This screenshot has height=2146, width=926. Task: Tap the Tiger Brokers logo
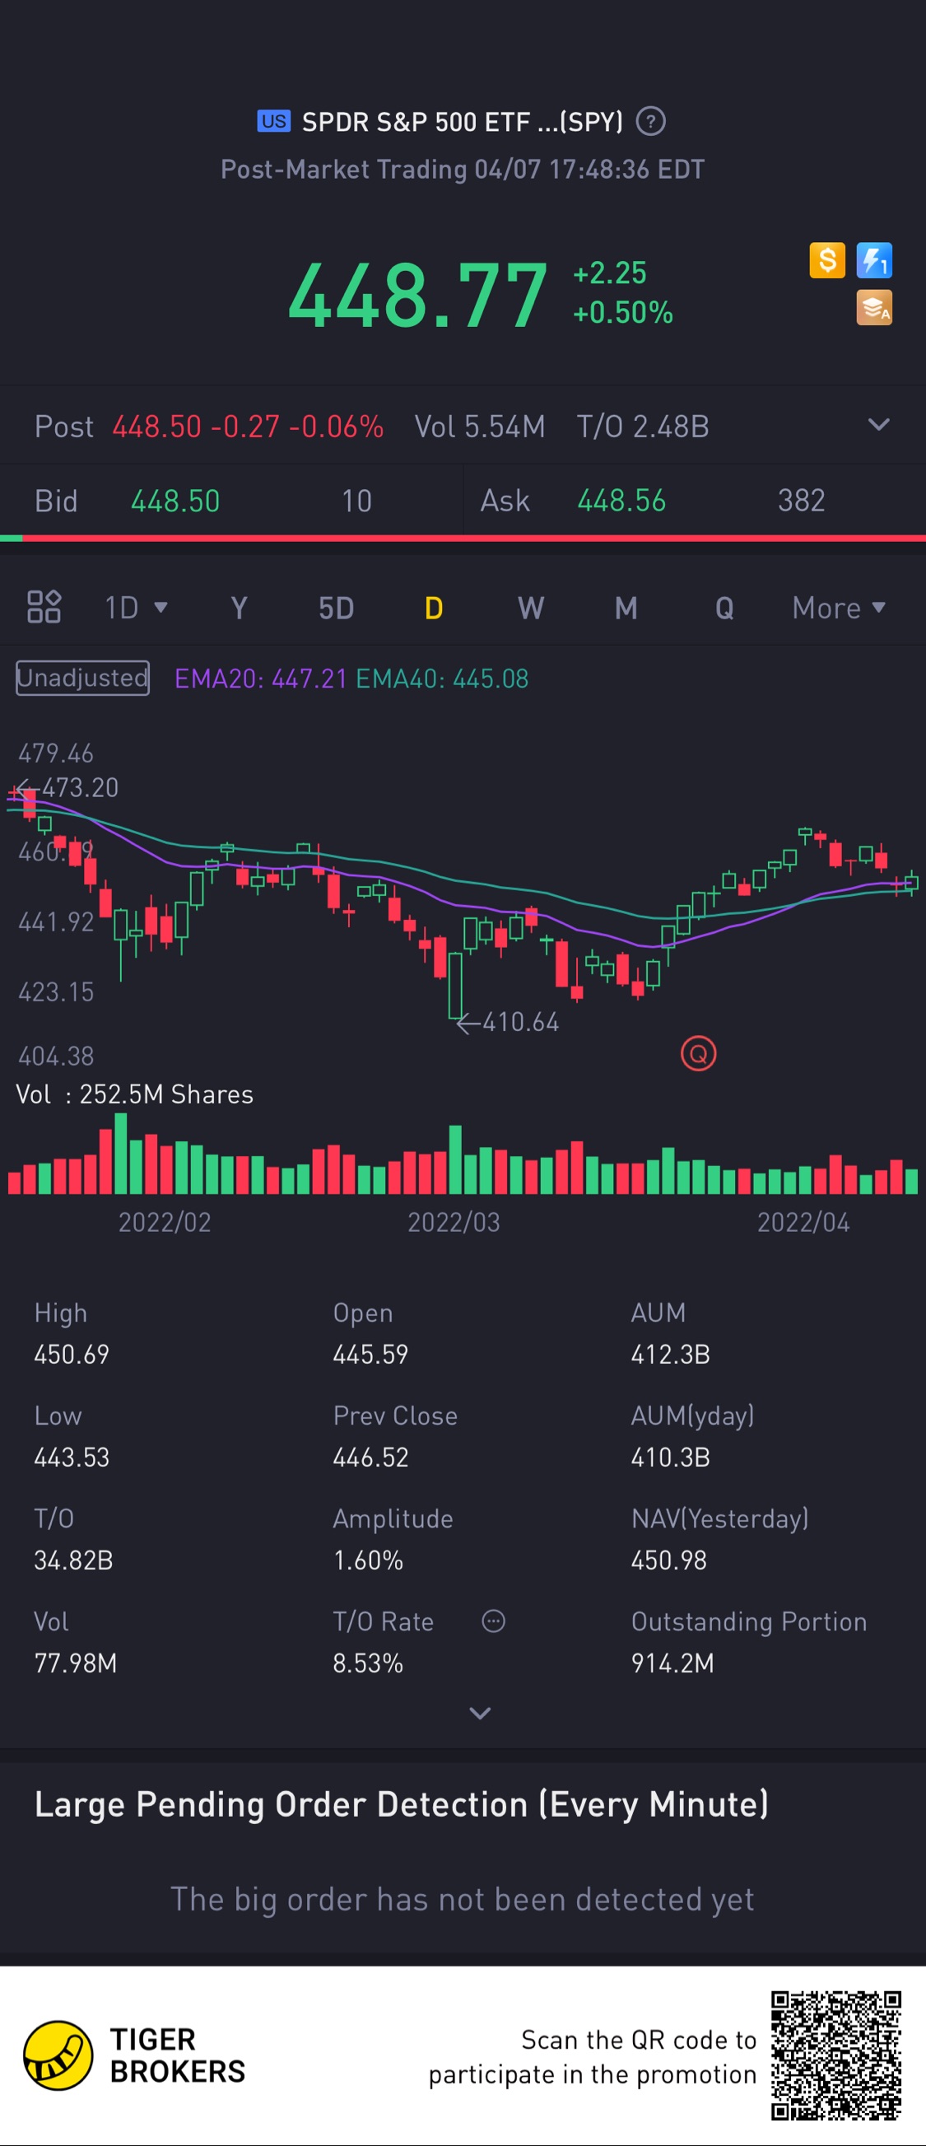tap(58, 2055)
